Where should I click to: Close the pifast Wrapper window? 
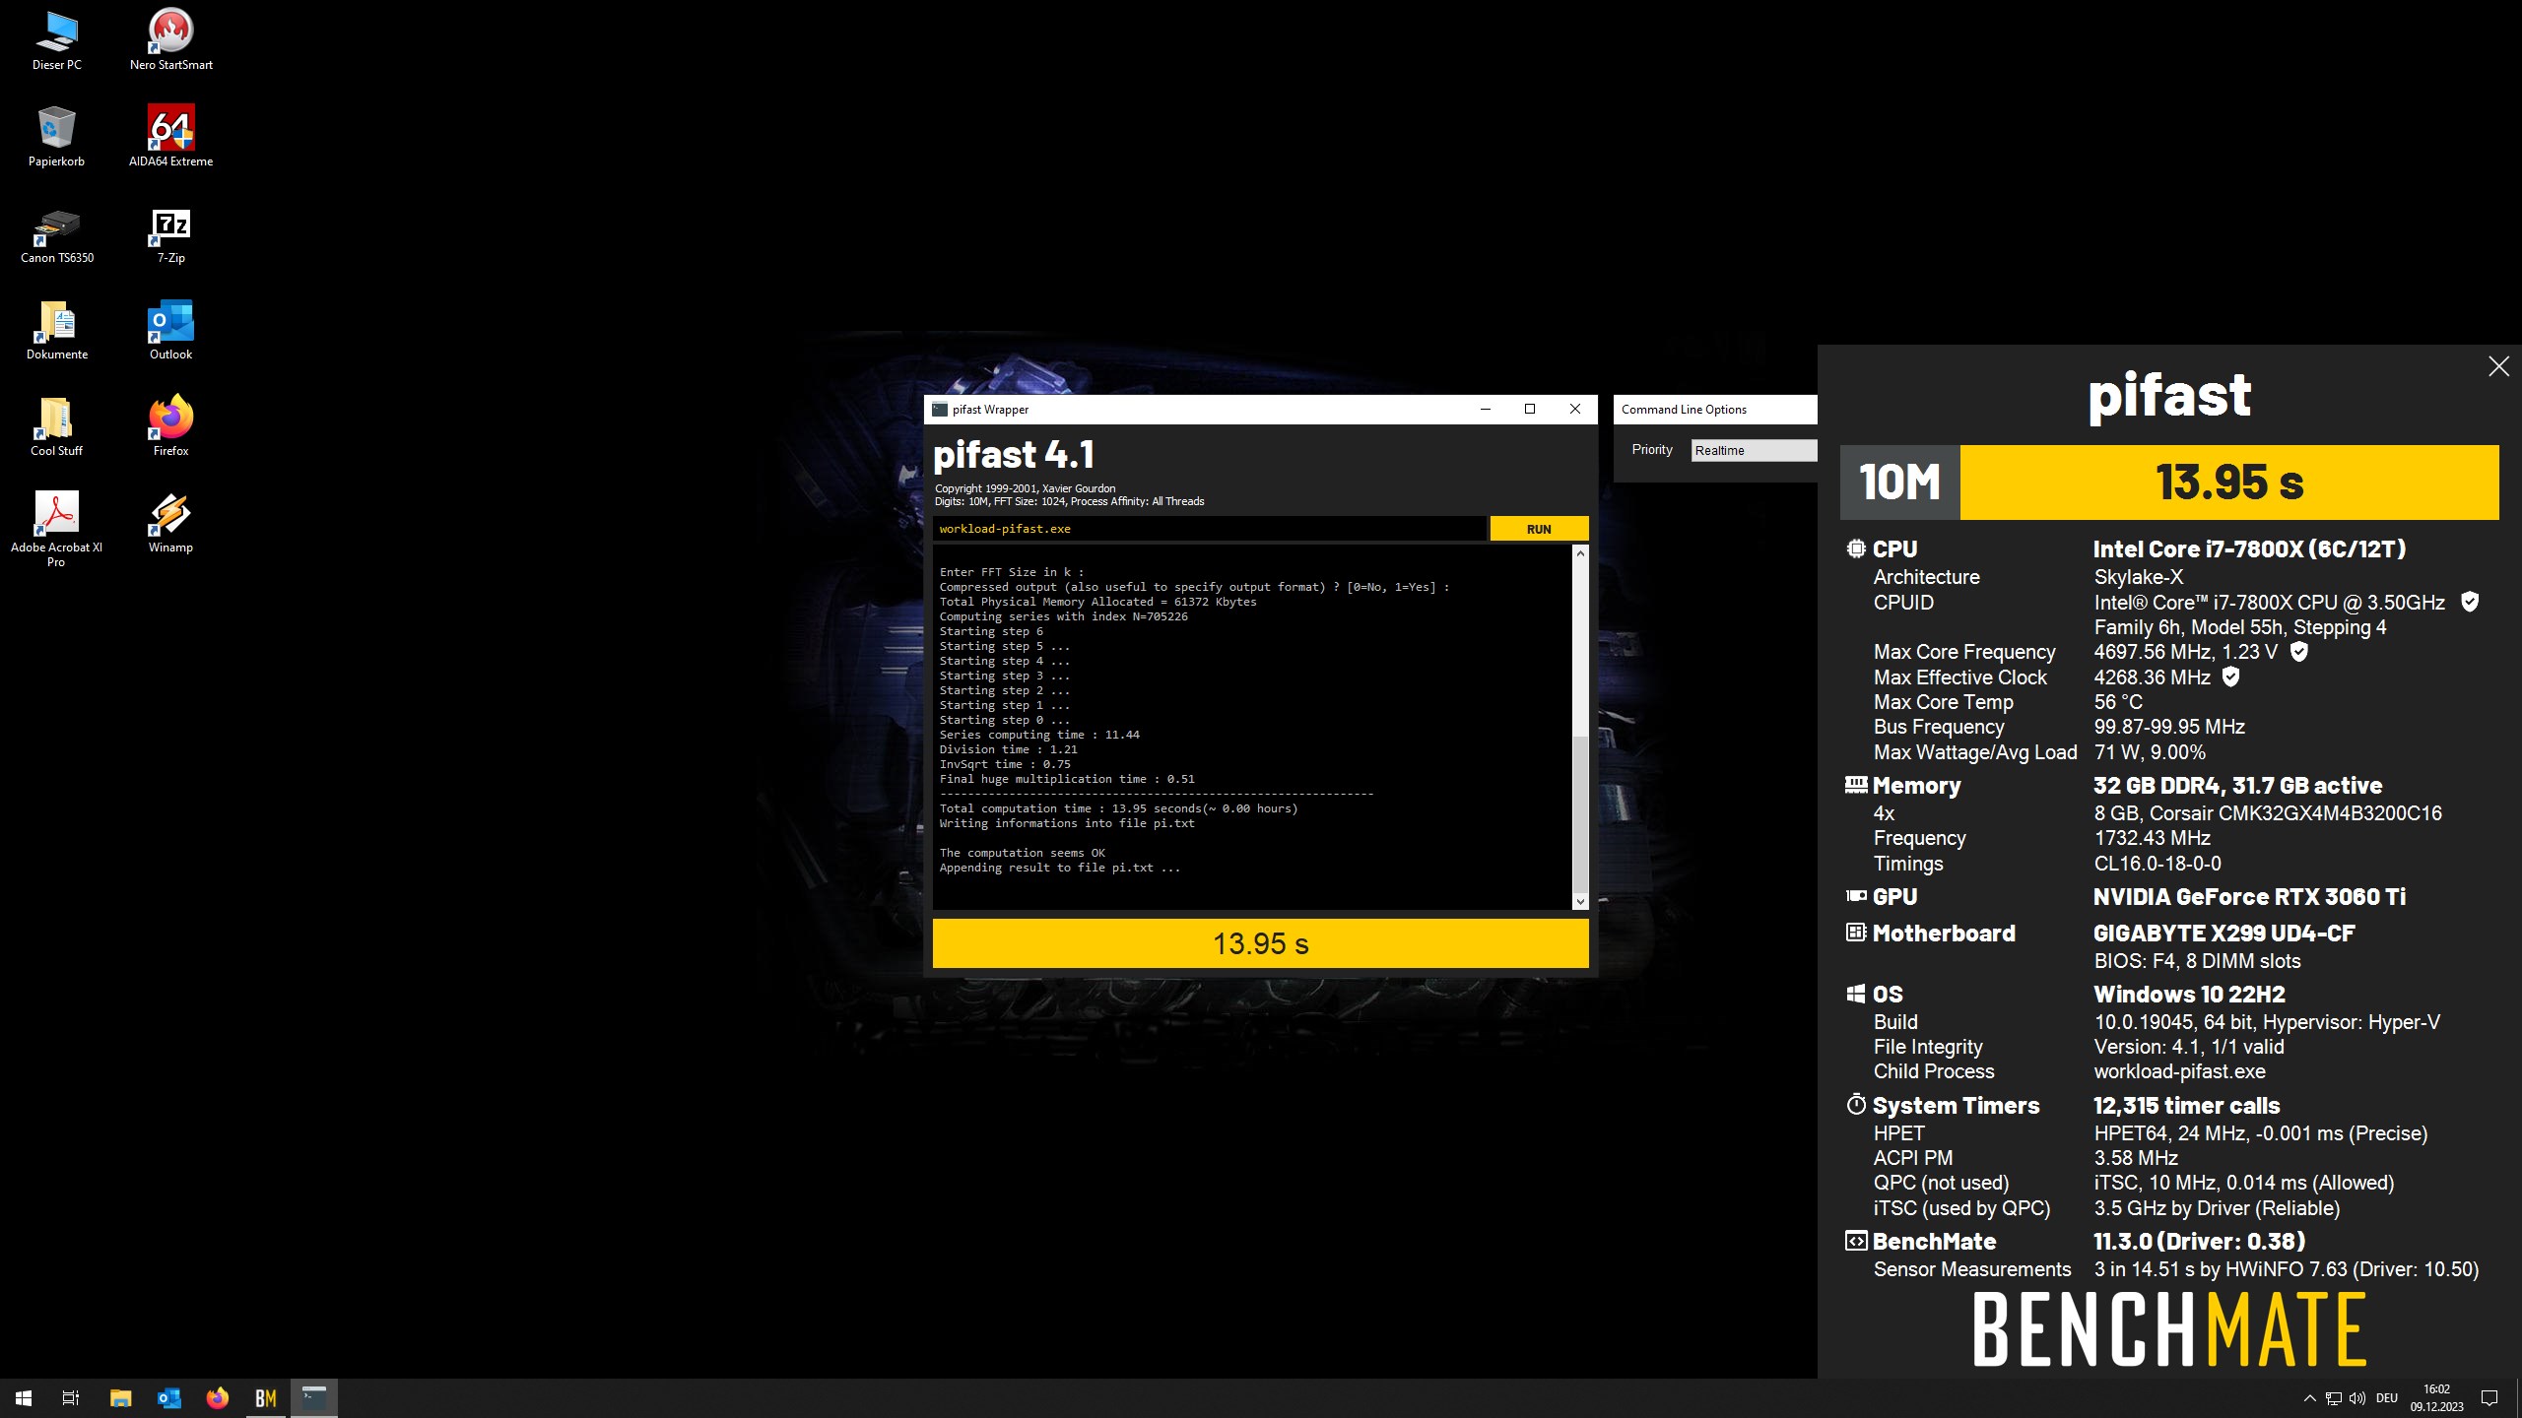[1574, 409]
